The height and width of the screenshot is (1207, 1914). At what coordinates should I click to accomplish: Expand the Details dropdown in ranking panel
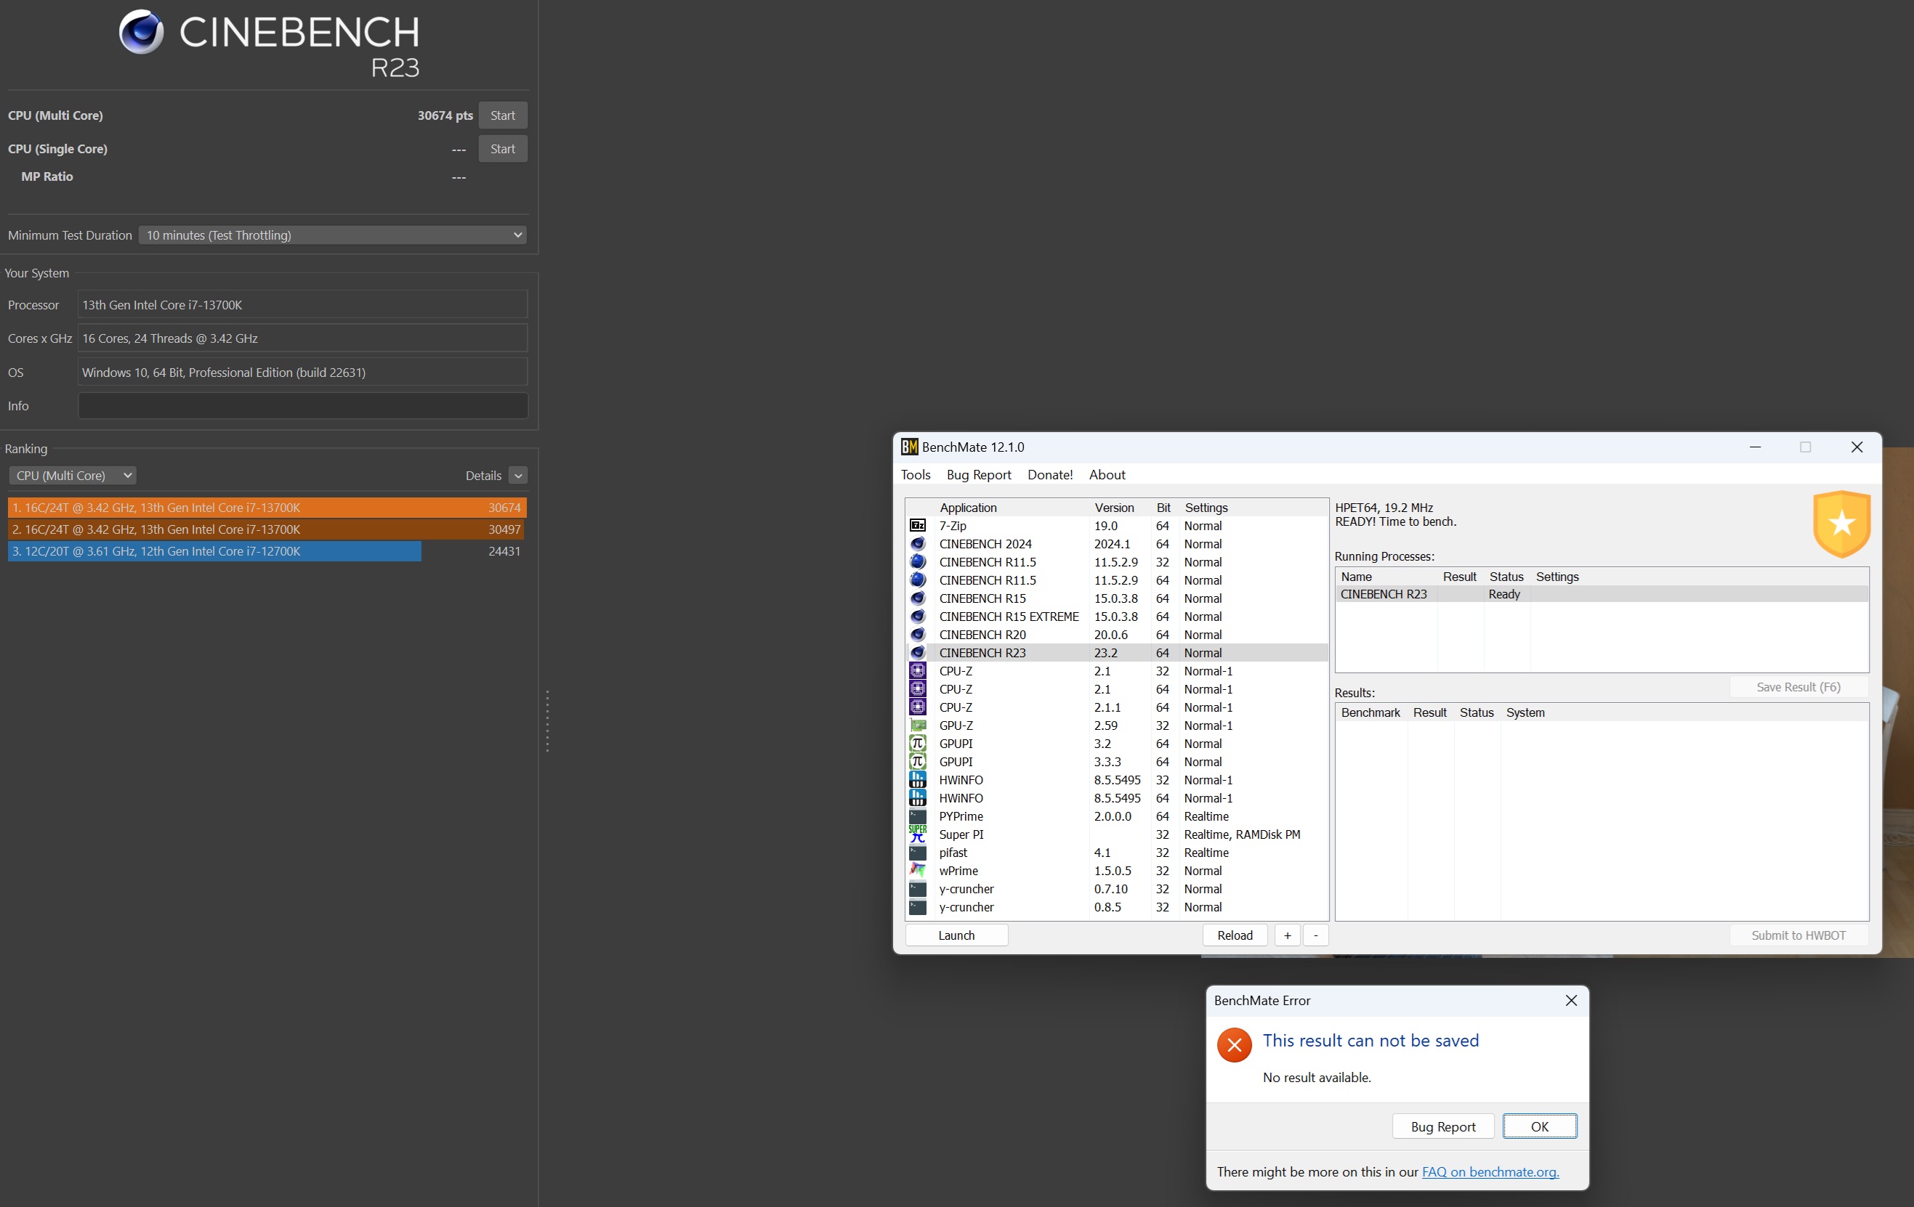point(517,476)
